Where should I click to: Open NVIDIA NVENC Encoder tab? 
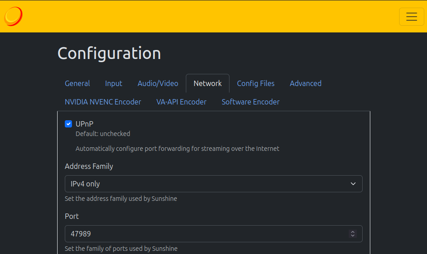[x=103, y=102]
